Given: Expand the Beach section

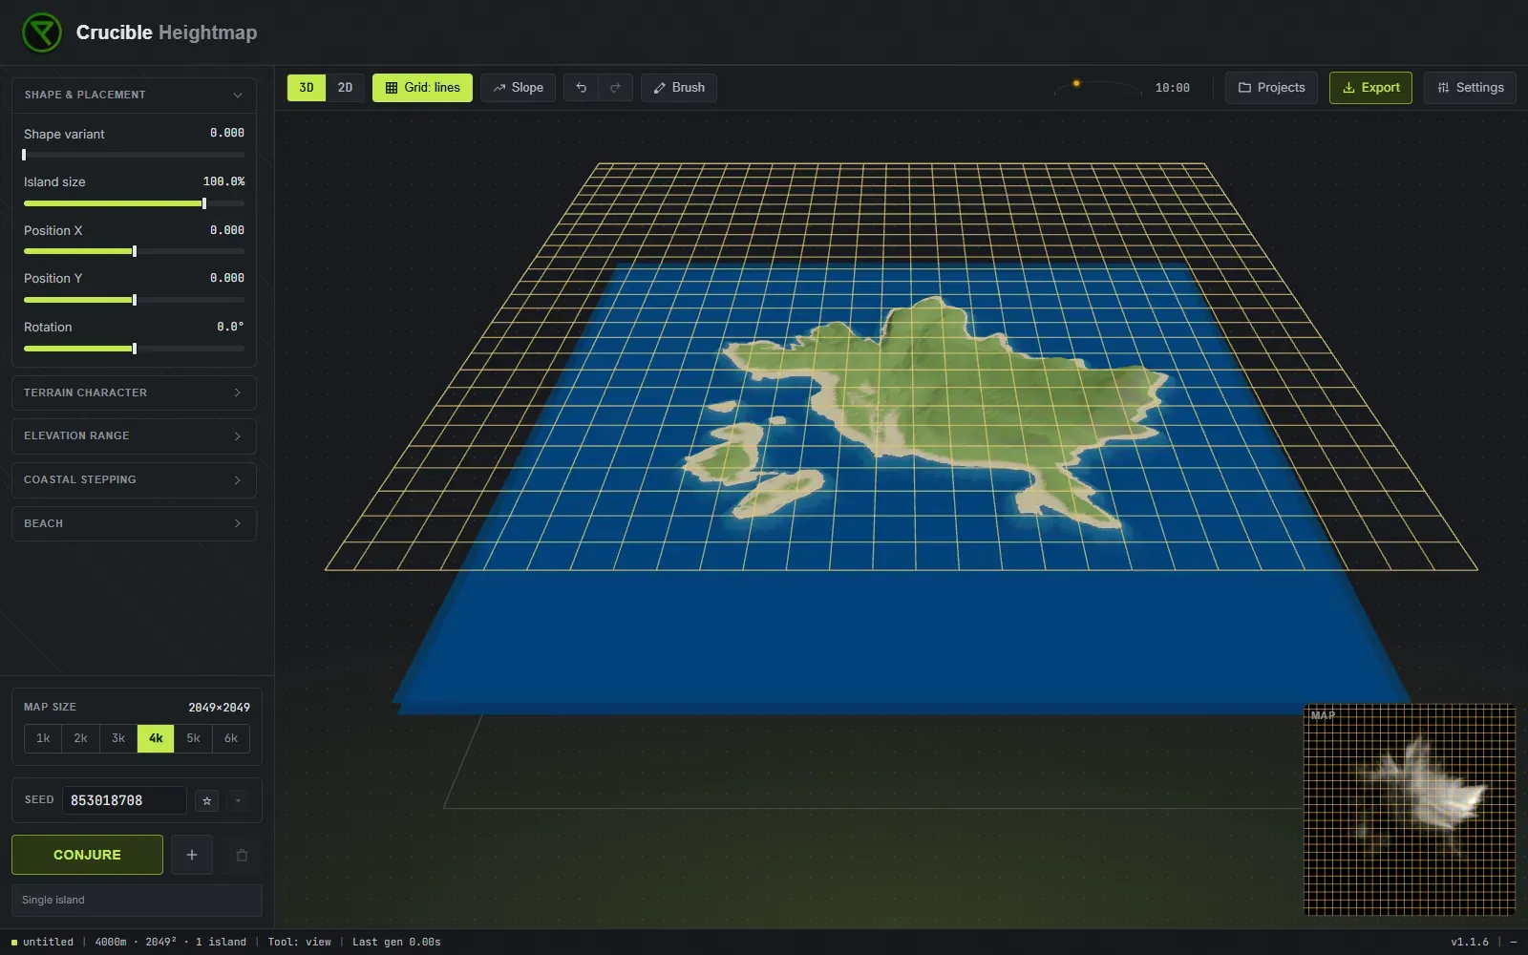Looking at the screenshot, I should click(x=134, y=523).
